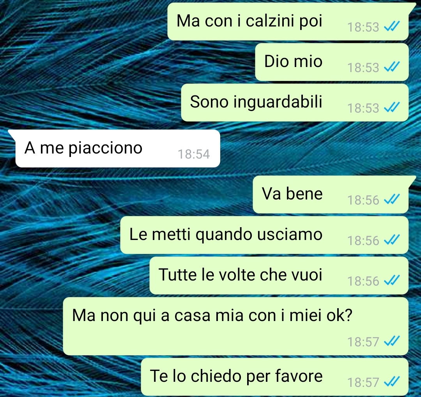Tap double blue ticks beside 'Dio mio'
Image resolution: width=421 pixels, height=397 pixels.
point(392,67)
